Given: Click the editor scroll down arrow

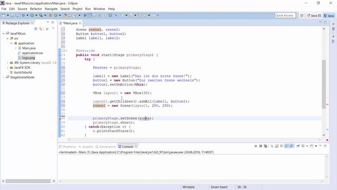Looking at the screenshot, I should [324, 135].
